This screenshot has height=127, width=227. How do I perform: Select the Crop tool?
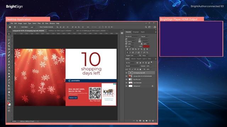[9, 46]
